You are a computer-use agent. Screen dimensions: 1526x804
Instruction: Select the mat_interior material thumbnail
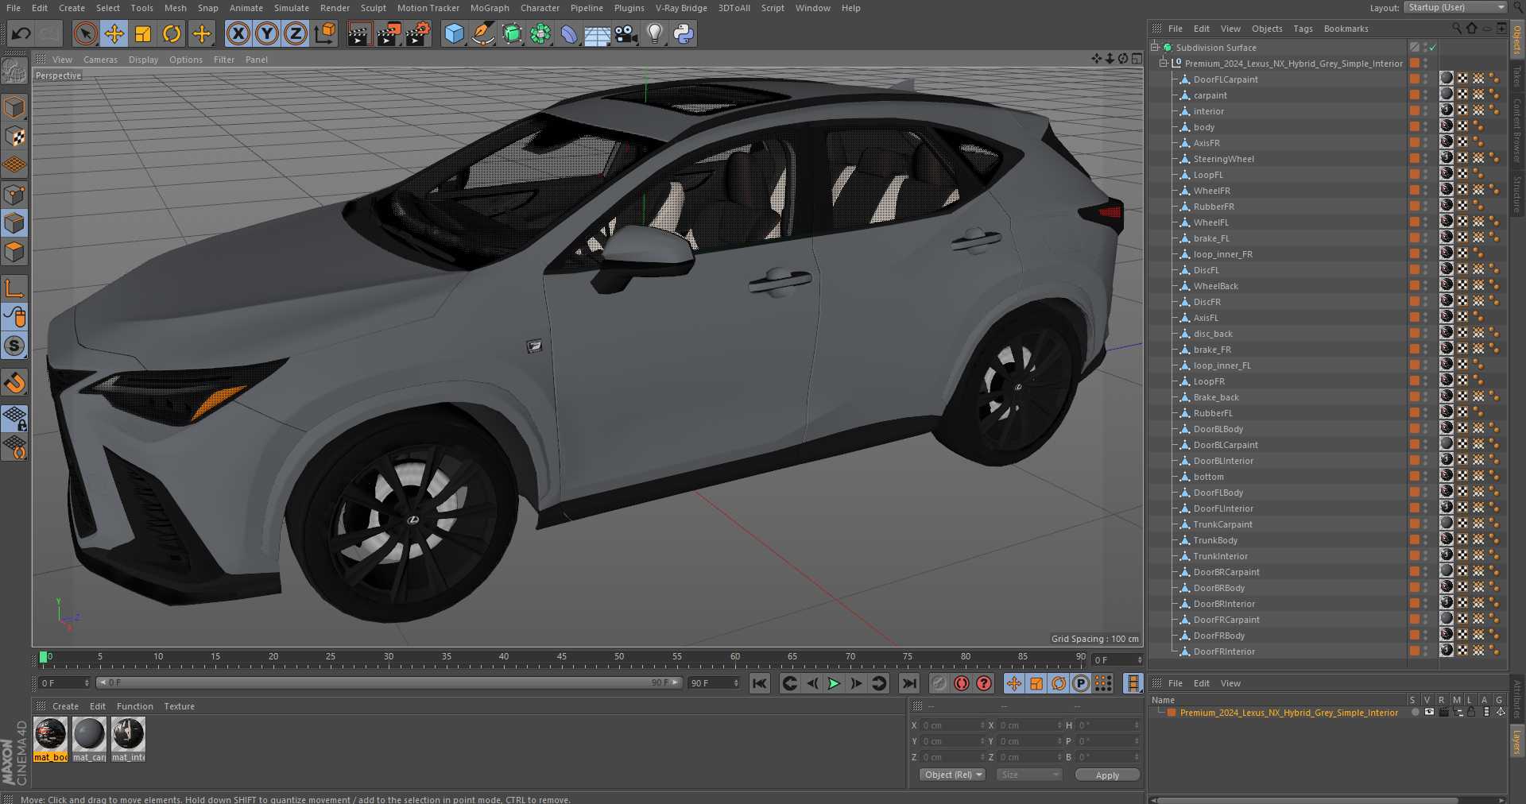128,739
